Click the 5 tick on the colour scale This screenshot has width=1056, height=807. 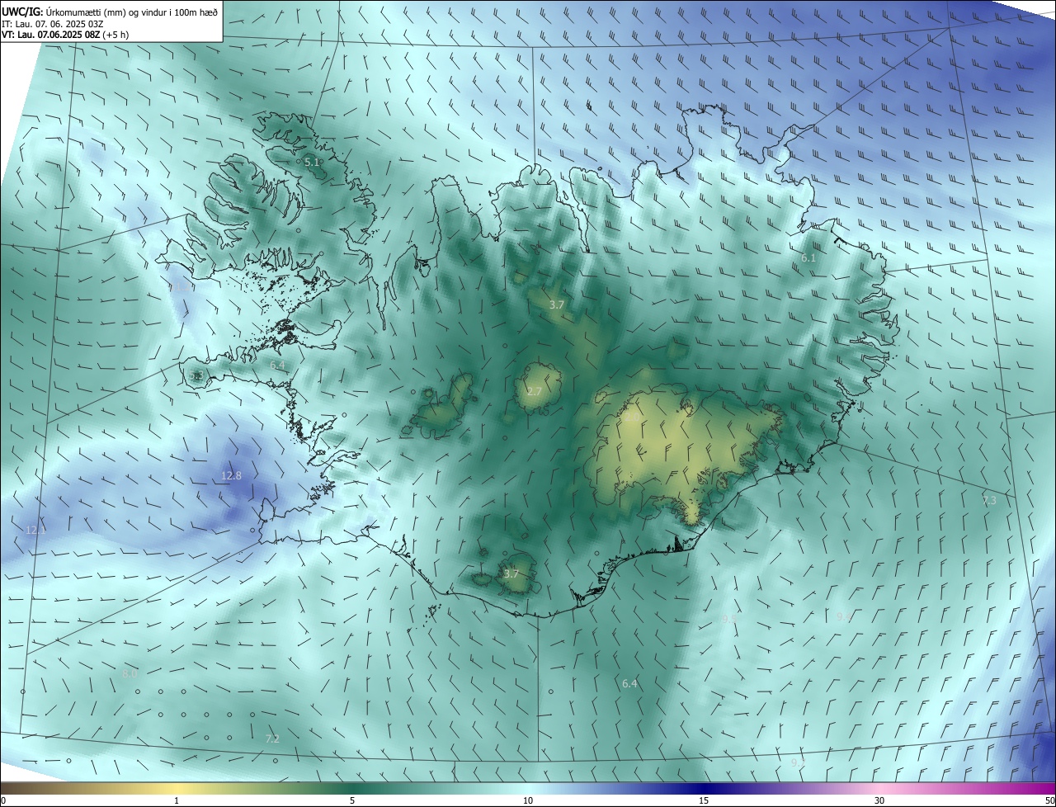(352, 800)
